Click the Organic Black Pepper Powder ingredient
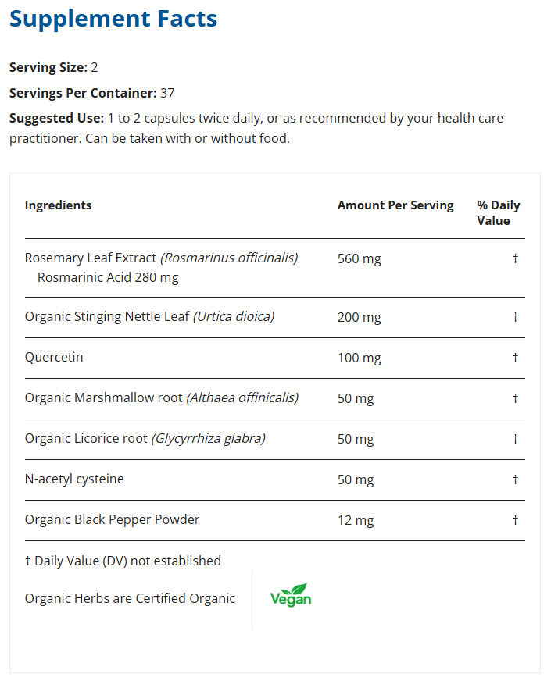 [112, 519]
